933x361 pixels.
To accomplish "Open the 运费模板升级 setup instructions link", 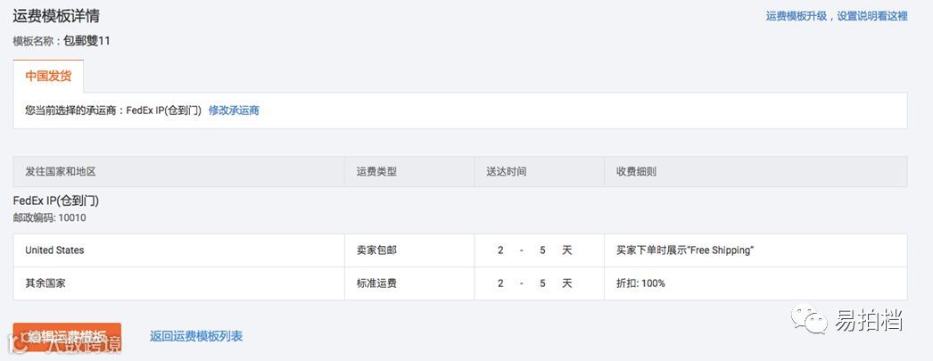I will [x=836, y=16].
